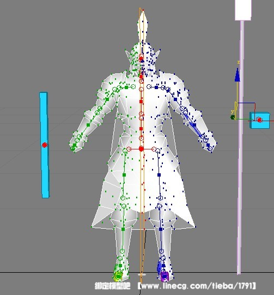The image size is (274, 295).
Task: Select the blue hand bone at the fist
Action: pyautogui.click(x=208, y=145)
